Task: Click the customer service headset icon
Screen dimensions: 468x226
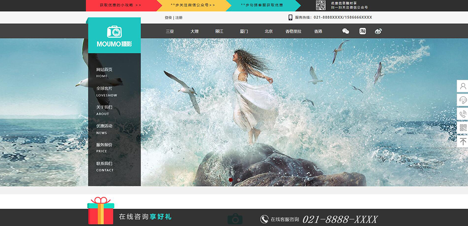Action: coord(463,100)
